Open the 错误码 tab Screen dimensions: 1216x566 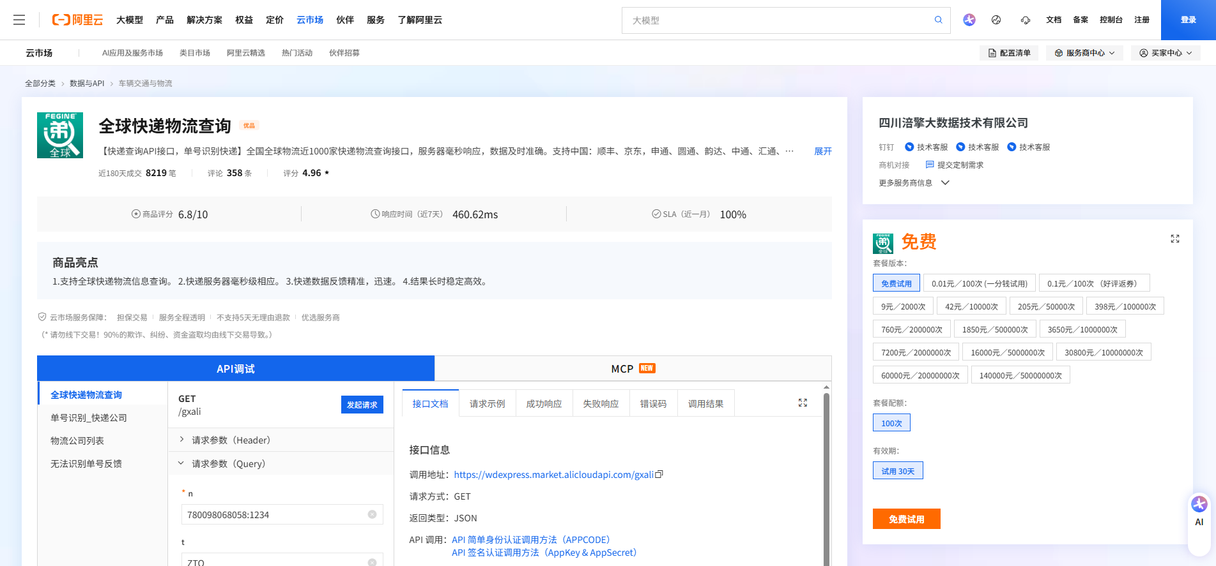tap(653, 403)
